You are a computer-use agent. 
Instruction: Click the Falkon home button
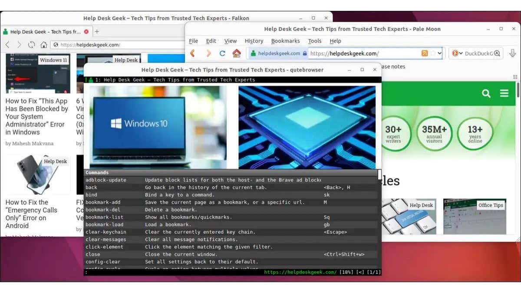[x=44, y=45]
